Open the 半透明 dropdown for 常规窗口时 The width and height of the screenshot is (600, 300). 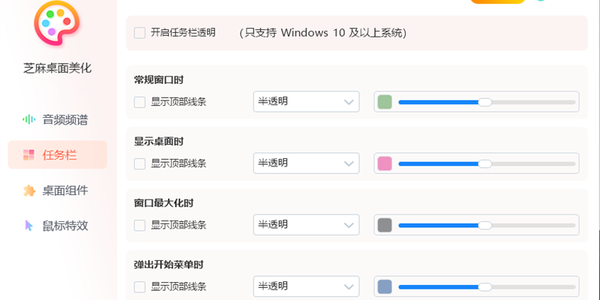coord(306,102)
